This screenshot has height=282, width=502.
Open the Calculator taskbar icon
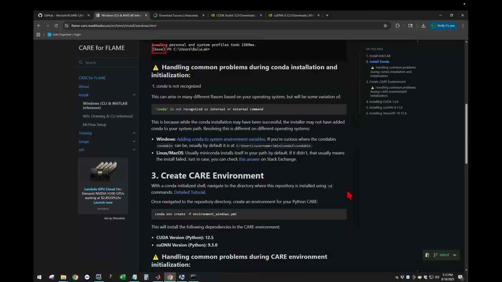click(x=146, y=277)
